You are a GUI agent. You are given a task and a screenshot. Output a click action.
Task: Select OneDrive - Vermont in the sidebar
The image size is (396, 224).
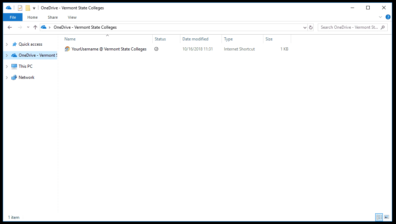pos(34,55)
